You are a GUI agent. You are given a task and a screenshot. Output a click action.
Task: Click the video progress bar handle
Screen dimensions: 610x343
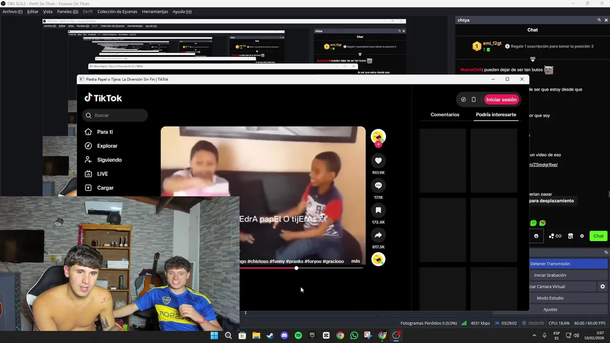click(296, 268)
